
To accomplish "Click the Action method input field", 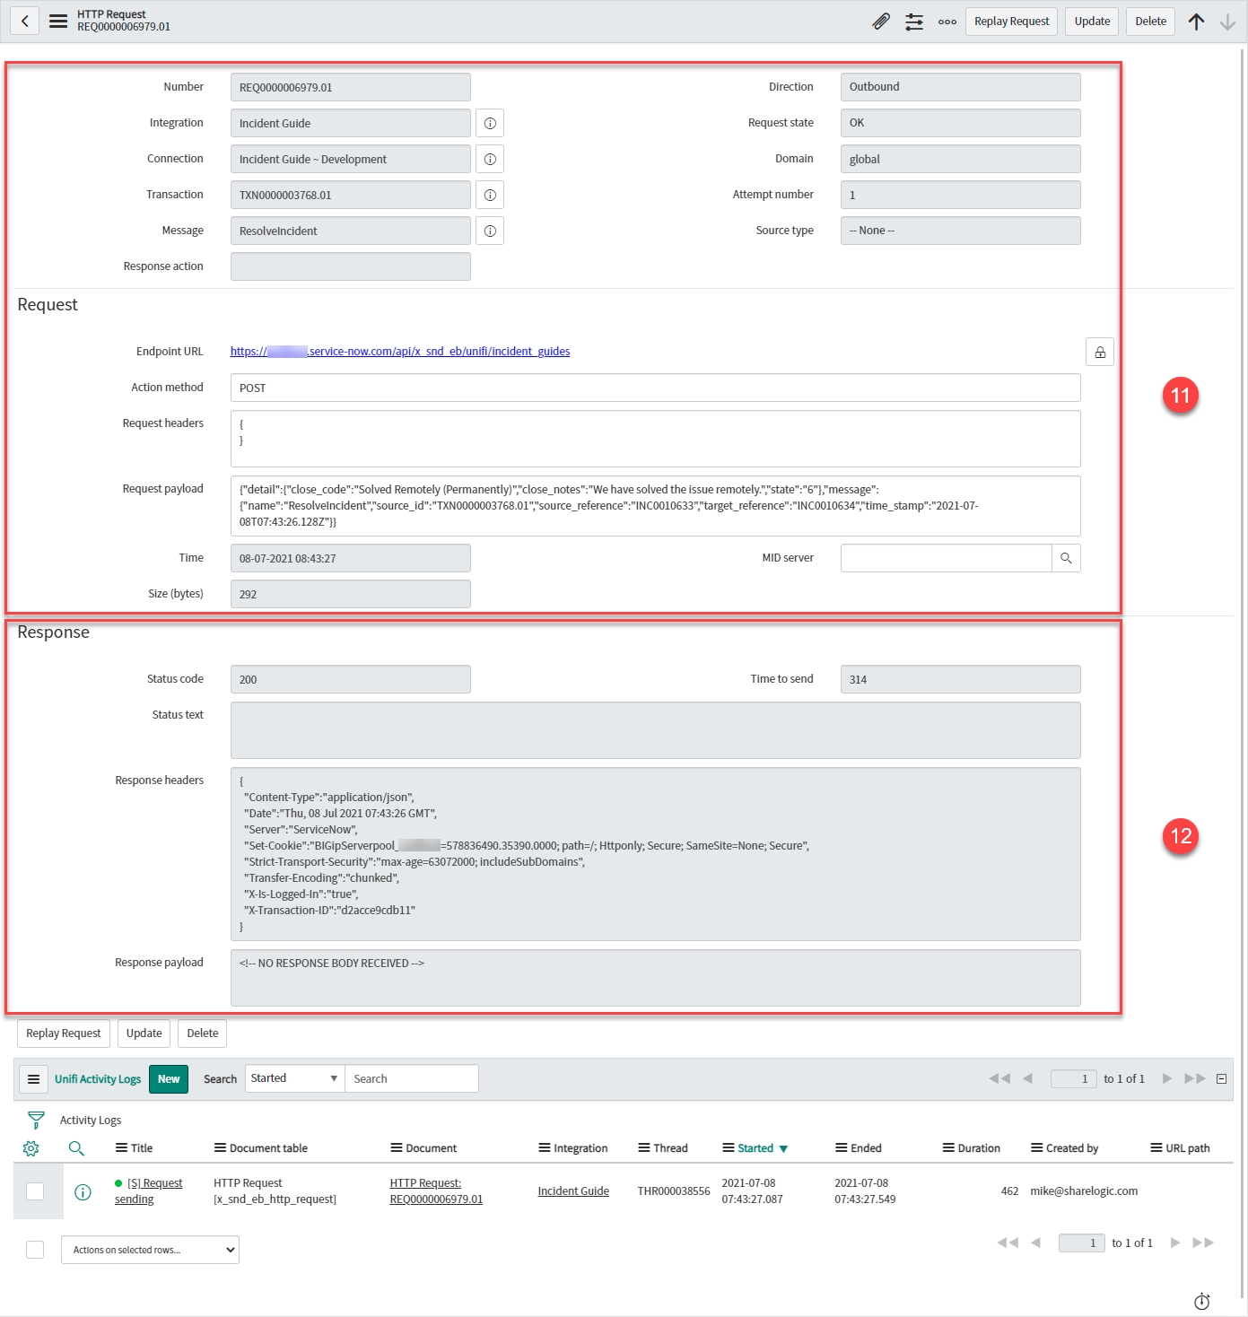I will pos(655,388).
